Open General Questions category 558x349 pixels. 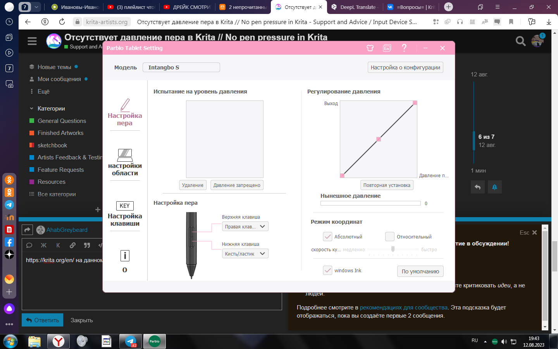pos(62,121)
